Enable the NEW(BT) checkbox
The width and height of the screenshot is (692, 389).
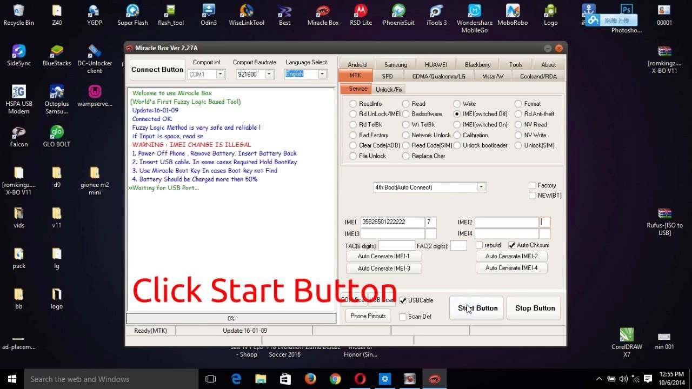pyautogui.click(x=533, y=196)
